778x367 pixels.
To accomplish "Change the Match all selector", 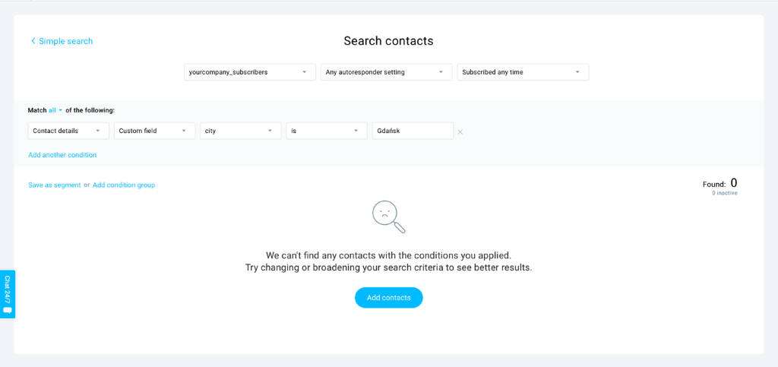I will [55, 110].
